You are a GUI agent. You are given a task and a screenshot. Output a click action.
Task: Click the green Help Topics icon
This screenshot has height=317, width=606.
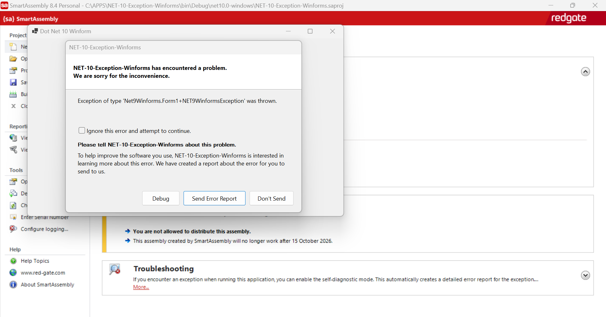13,261
